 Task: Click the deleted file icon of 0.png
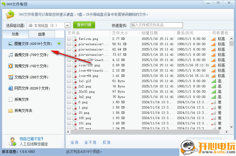click(x=75, y=102)
